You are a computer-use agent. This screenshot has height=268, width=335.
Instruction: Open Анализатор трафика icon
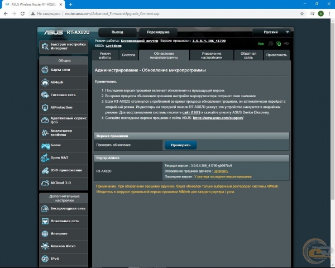tap(45, 132)
